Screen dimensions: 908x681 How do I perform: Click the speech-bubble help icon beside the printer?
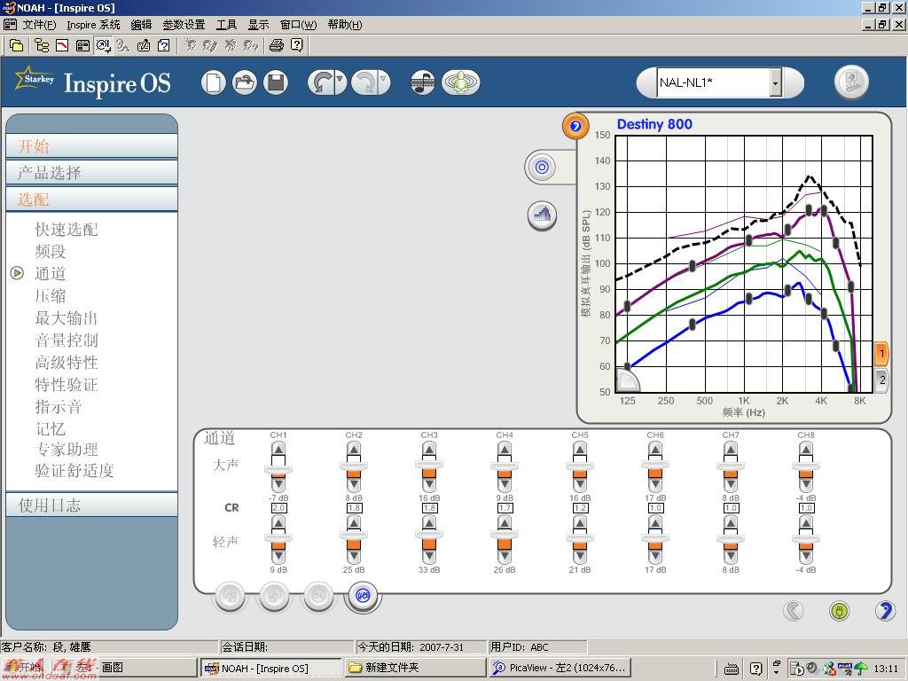297,45
